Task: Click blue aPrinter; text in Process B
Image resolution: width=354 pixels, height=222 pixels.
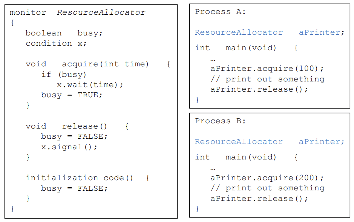Action: click(x=322, y=142)
